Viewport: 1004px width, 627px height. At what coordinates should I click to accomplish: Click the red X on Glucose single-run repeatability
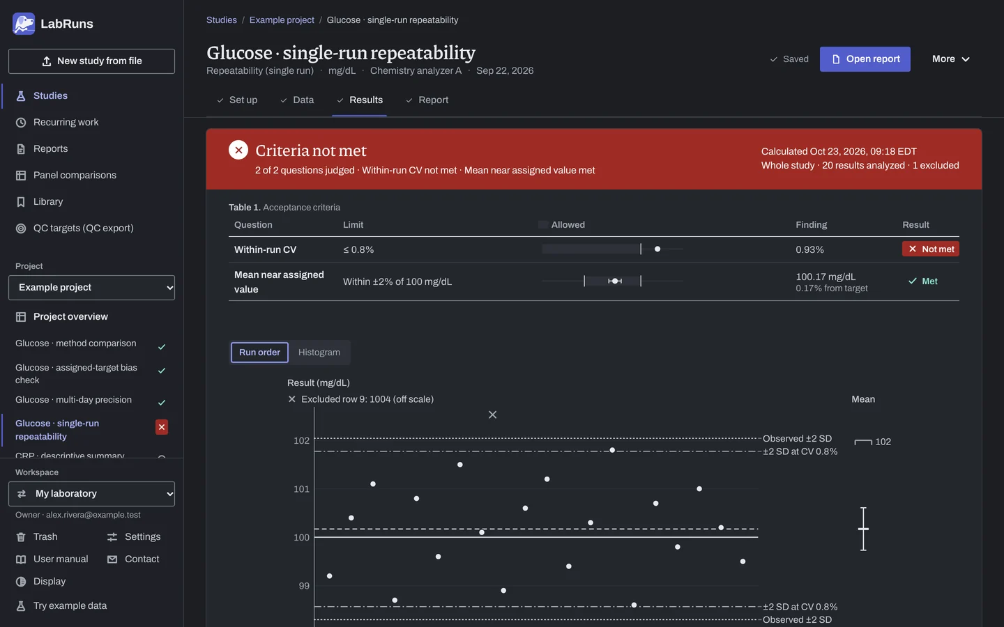point(162,427)
